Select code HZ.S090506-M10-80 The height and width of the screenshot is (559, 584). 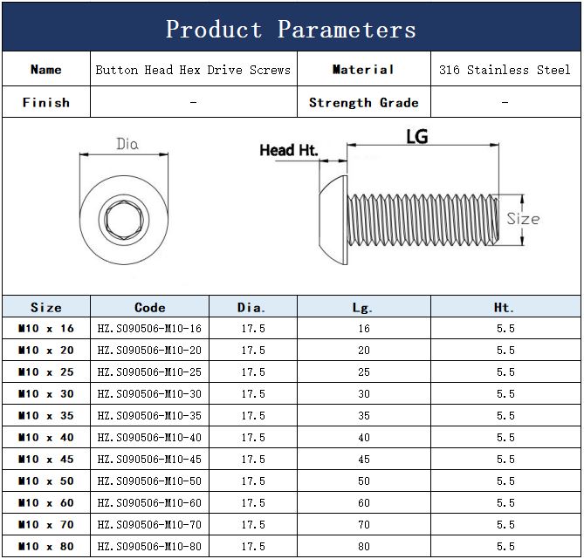tap(150, 547)
